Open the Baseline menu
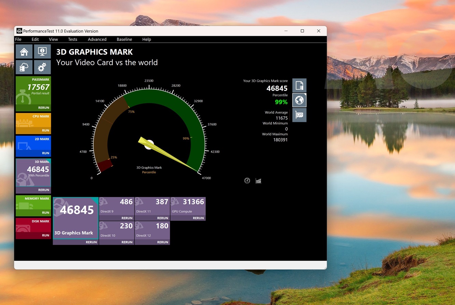 coord(124,40)
